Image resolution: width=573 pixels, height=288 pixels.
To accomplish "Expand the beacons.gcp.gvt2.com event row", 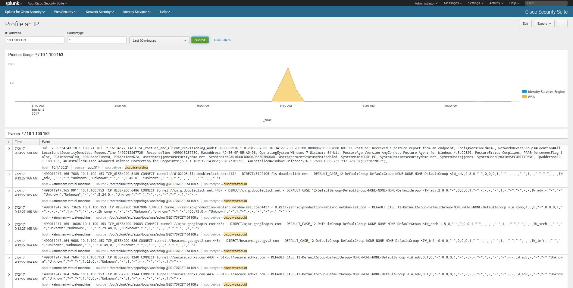I will (9, 241).
